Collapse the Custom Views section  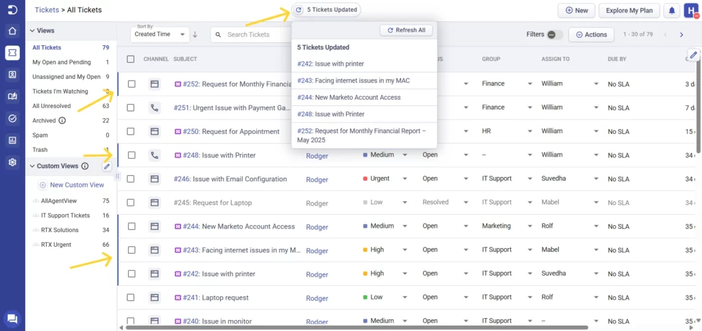tap(32, 166)
